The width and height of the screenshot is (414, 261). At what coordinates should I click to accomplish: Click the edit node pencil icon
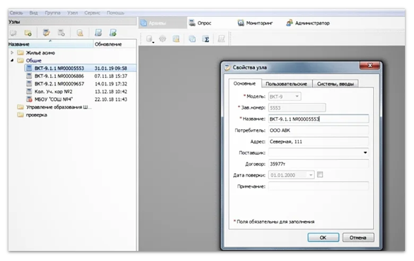tap(46, 33)
